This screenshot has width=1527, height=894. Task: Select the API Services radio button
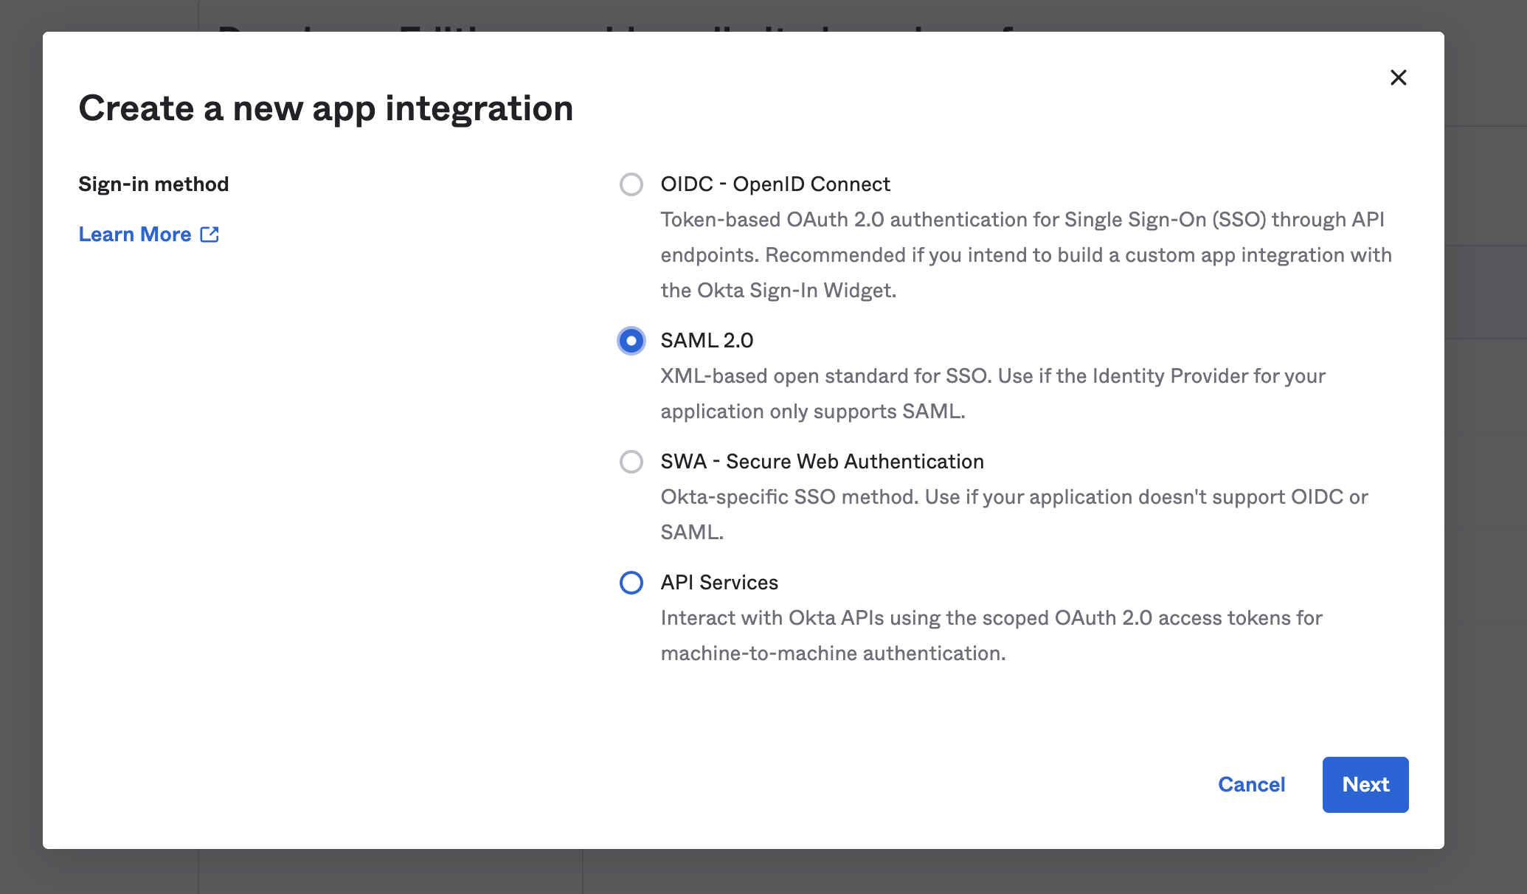(631, 583)
